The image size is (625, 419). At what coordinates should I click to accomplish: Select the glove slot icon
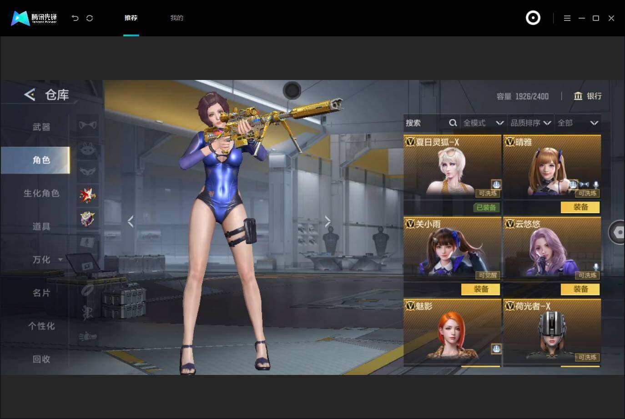click(x=87, y=337)
